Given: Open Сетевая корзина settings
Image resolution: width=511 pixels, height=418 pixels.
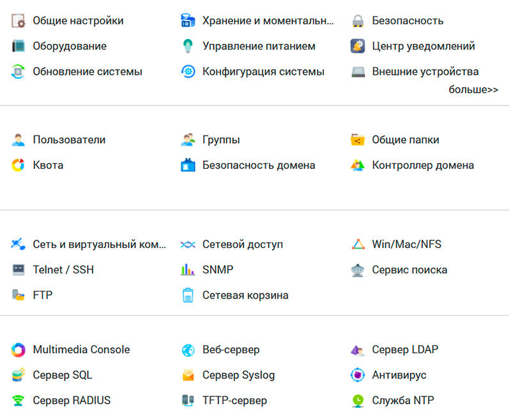Looking at the screenshot, I should (x=245, y=295).
